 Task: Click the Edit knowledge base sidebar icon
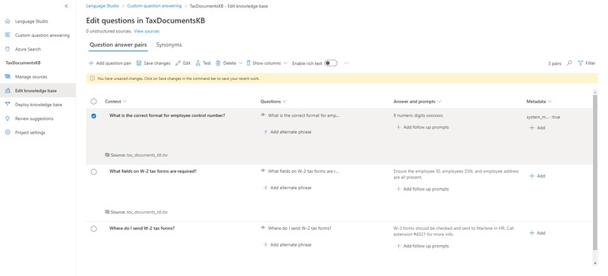point(8,90)
